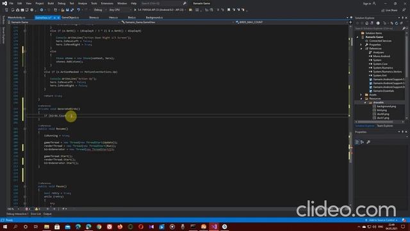The height and width of the screenshot is (231, 410).
Task: Select the Mono.Android reference
Action: coord(381,56)
